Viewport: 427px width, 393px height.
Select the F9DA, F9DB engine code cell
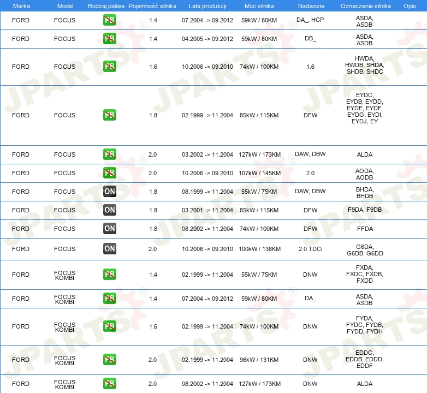pyautogui.click(x=365, y=210)
